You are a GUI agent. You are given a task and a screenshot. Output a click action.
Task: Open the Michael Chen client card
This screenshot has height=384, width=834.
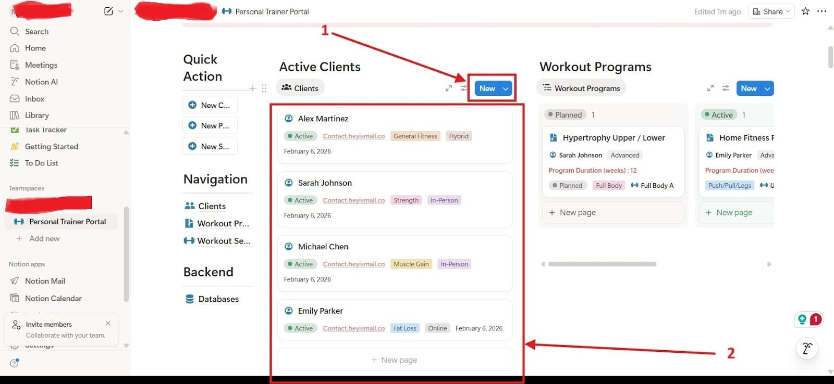395,263
